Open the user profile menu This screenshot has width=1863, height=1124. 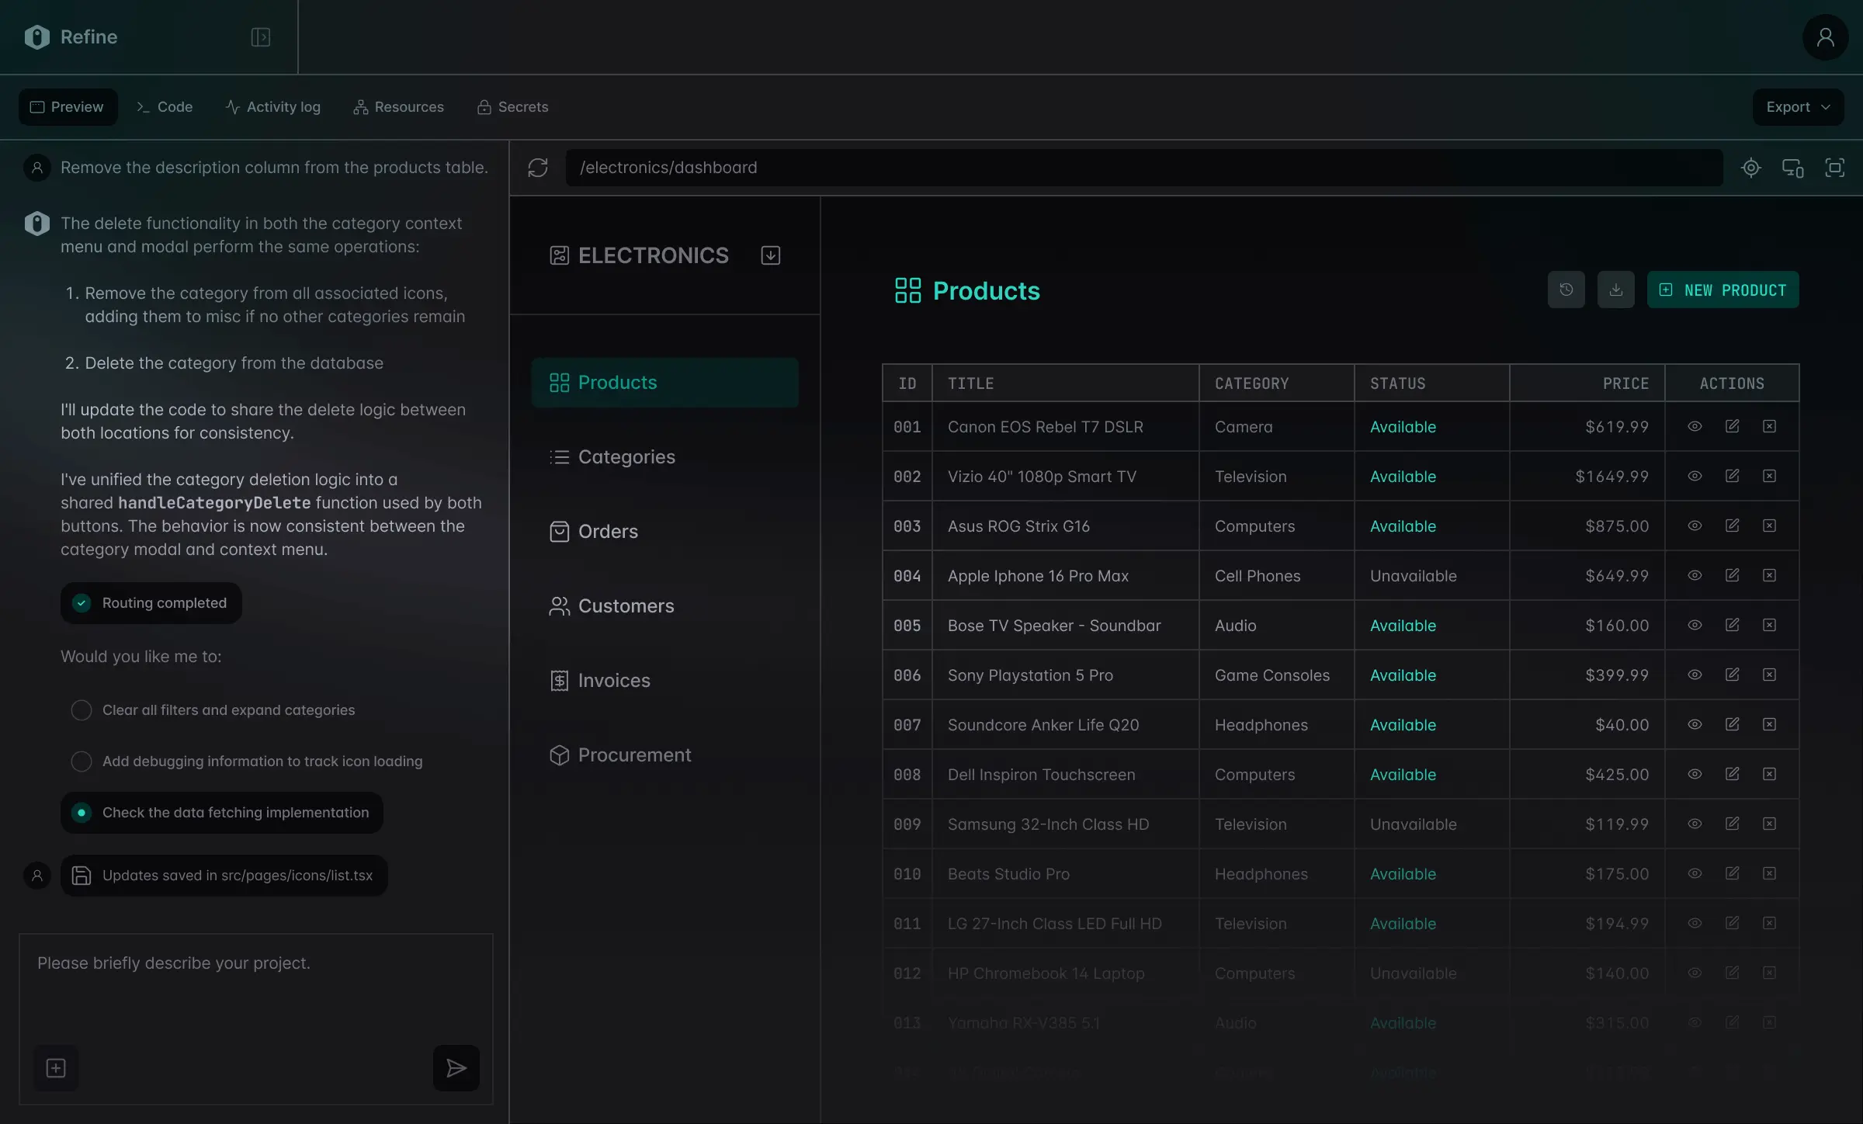[1825, 37]
